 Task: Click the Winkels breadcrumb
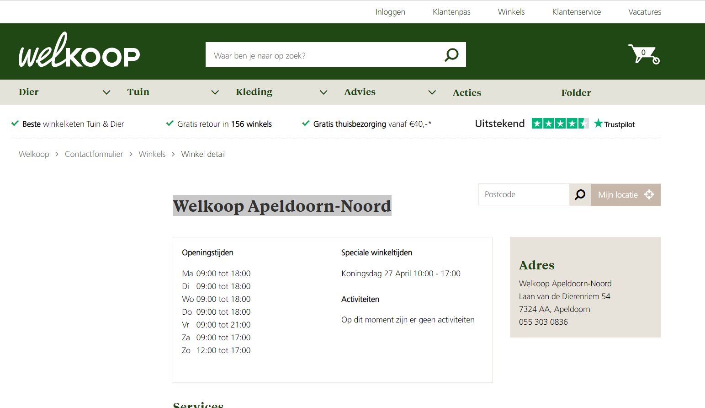[x=152, y=154]
